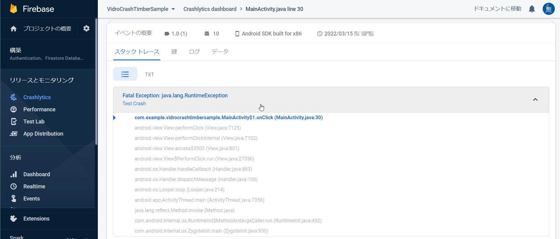This screenshot has width=560, height=239.
Task: Open App Distribution in sidebar
Action: (x=43, y=133)
